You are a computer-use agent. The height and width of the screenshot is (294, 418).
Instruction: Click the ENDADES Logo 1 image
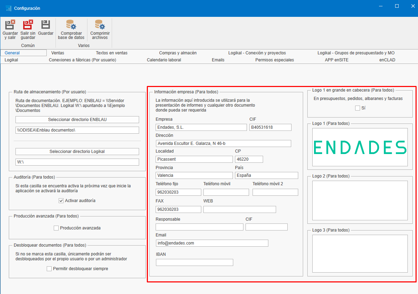[x=360, y=147]
